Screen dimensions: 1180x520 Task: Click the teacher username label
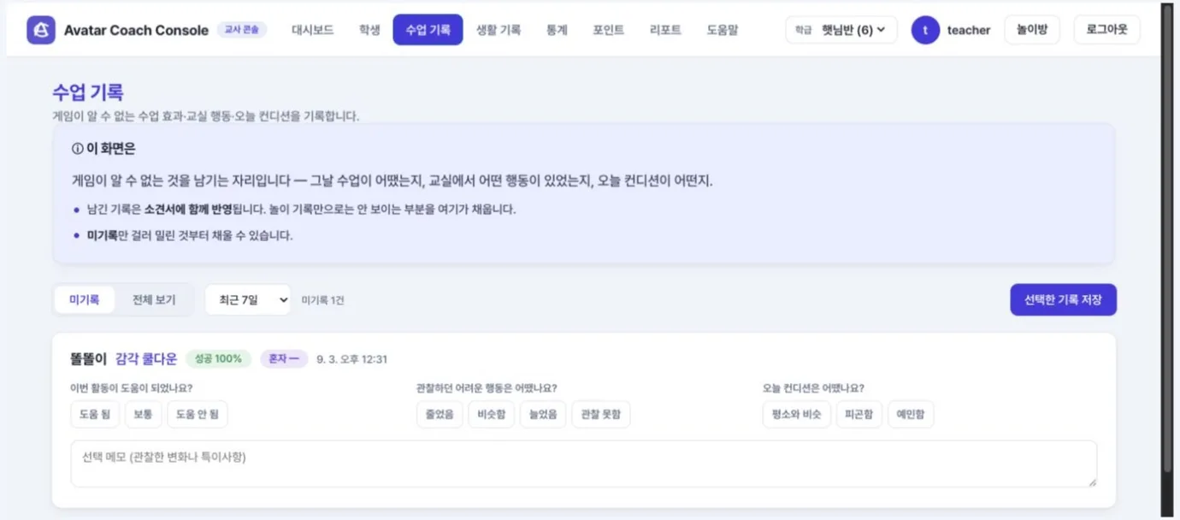[x=969, y=30]
